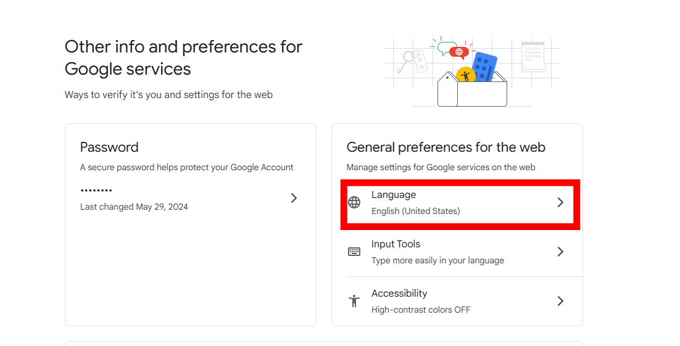
Task: Click the key illustration in the header
Action: (x=408, y=61)
